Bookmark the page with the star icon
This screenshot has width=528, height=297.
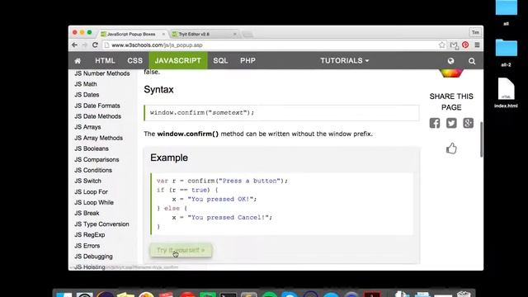click(x=442, y=45)
